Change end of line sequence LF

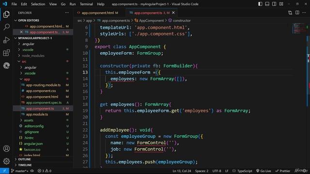coord(227,171)
